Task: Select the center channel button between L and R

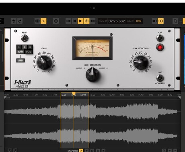Action: coord(25,47)
